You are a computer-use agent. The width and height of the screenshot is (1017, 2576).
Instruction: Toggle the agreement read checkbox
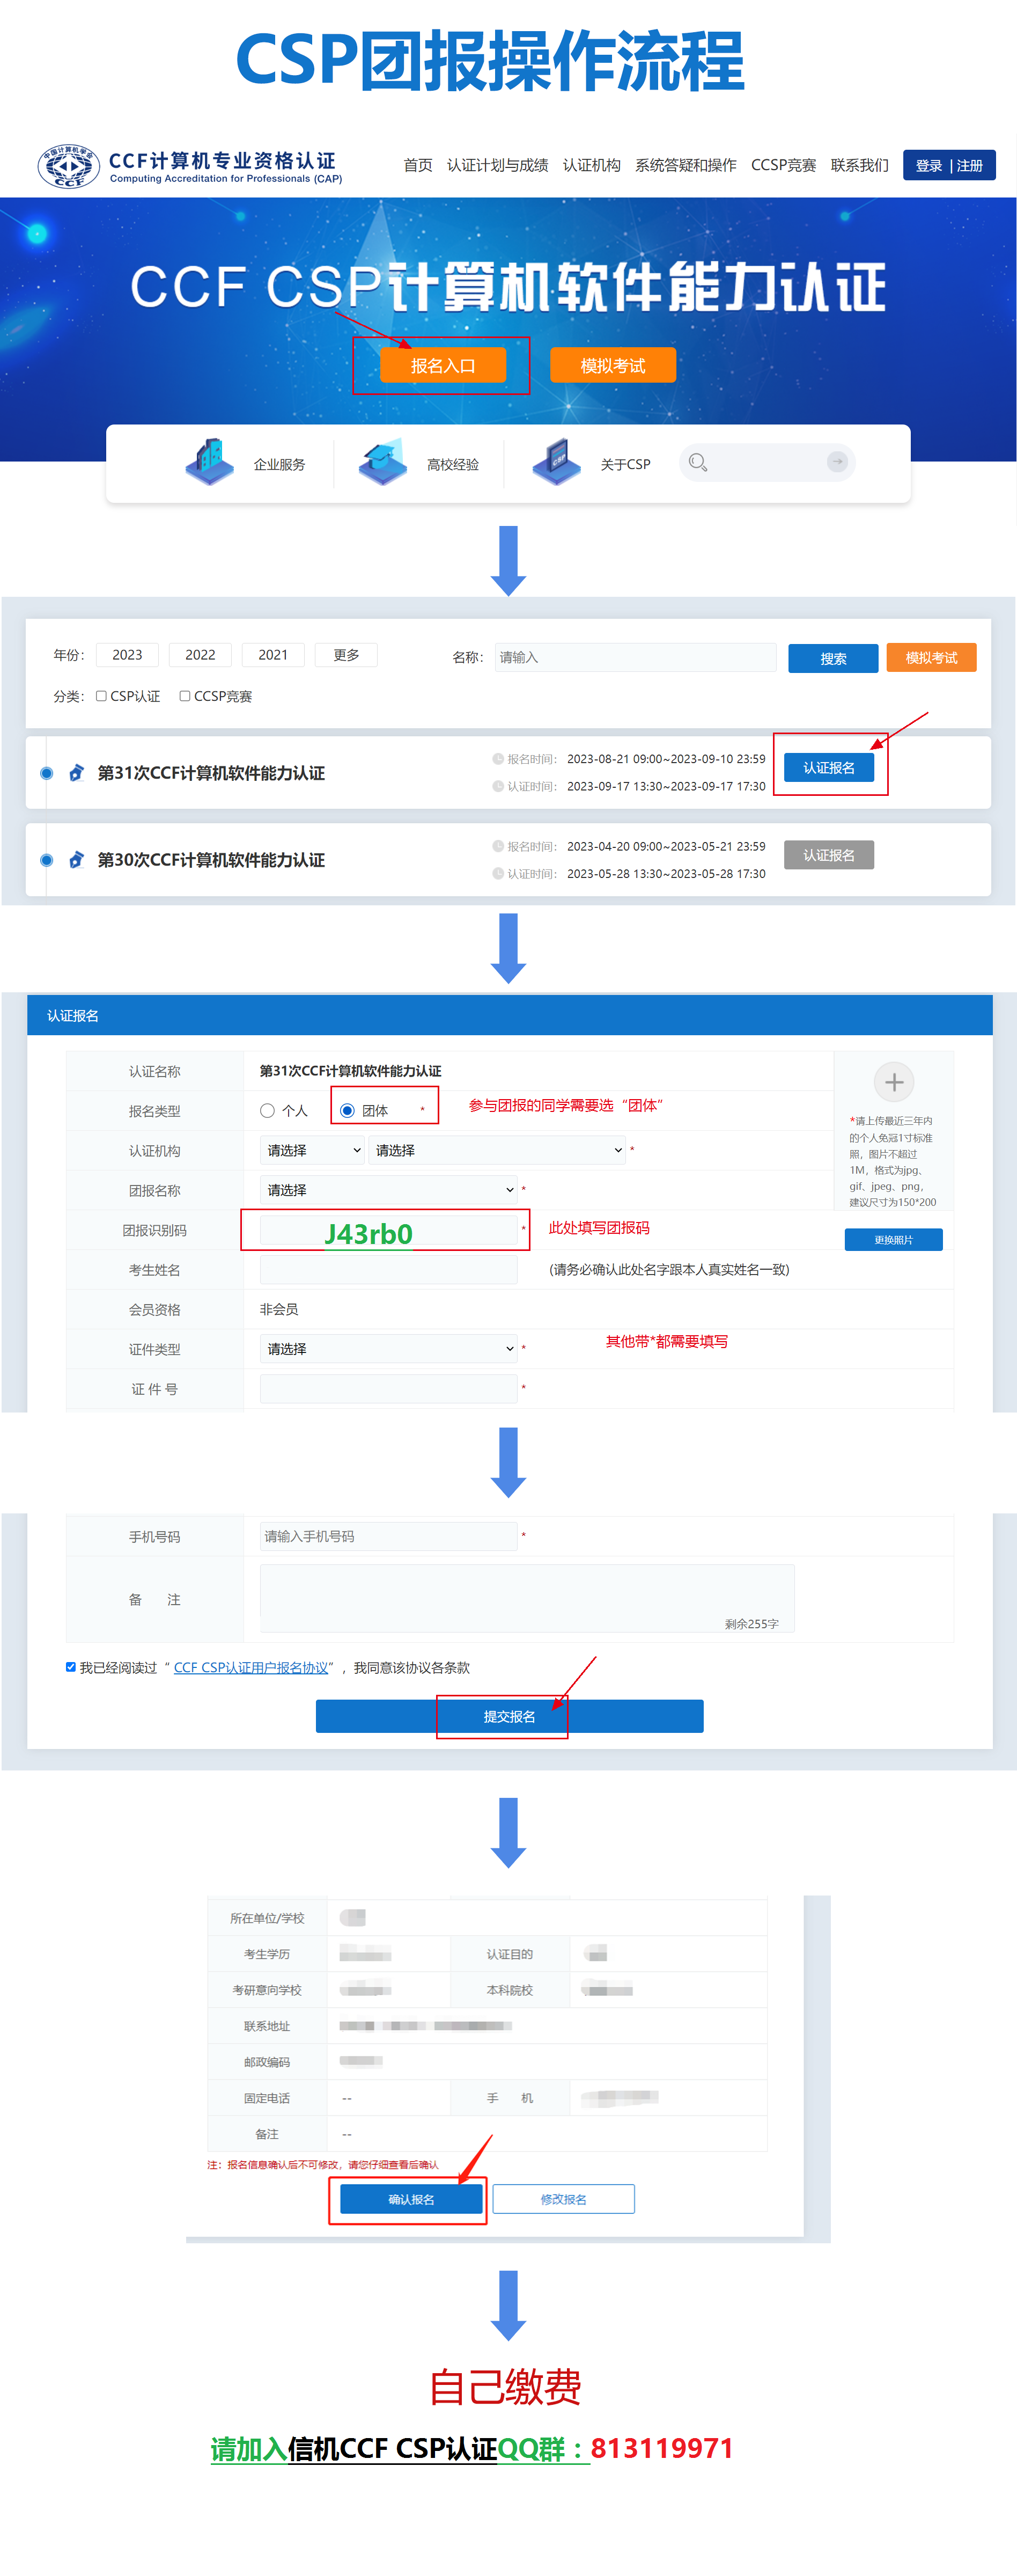click(x=71, y=1667)
